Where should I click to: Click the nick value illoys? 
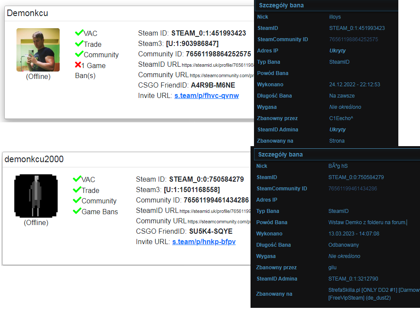pyautogui.click(x=335, y=17)
